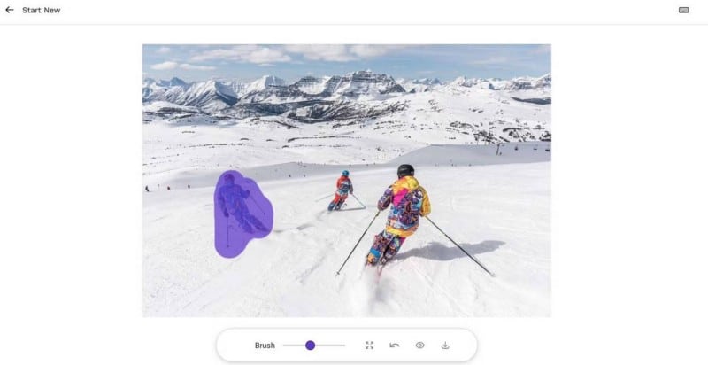708x365 pixels.
Task: Click the purple brush size slider handle
Action: click(x=311, y=346)
